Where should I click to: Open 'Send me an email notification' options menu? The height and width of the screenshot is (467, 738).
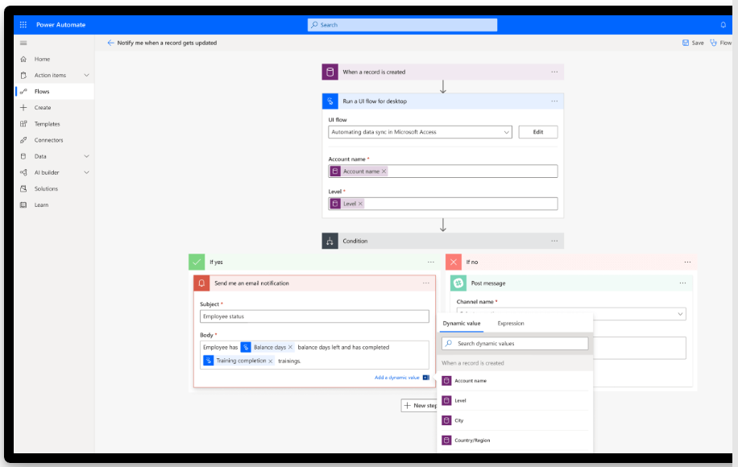[x=426, y=283]
